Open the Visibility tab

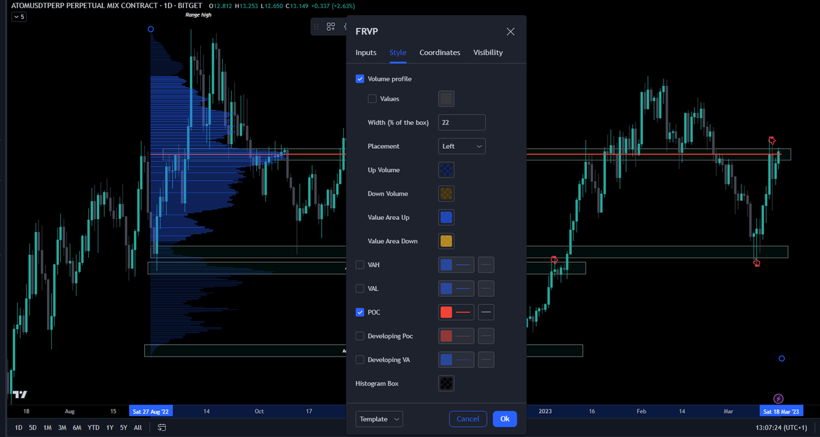coord(487,52)
